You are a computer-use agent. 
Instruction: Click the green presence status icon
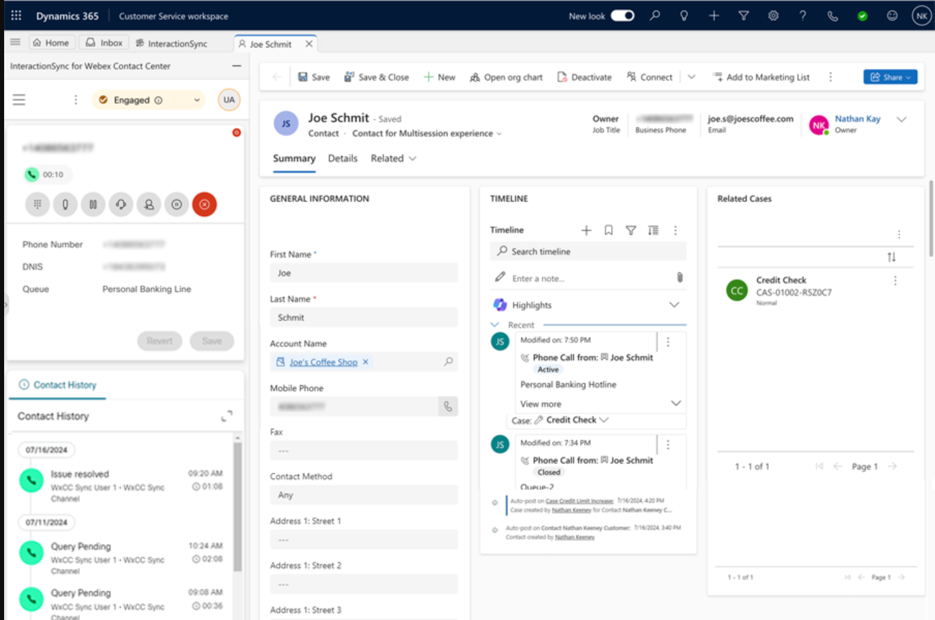click(862, 16)
